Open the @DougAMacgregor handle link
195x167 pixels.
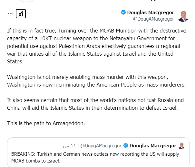153,19
